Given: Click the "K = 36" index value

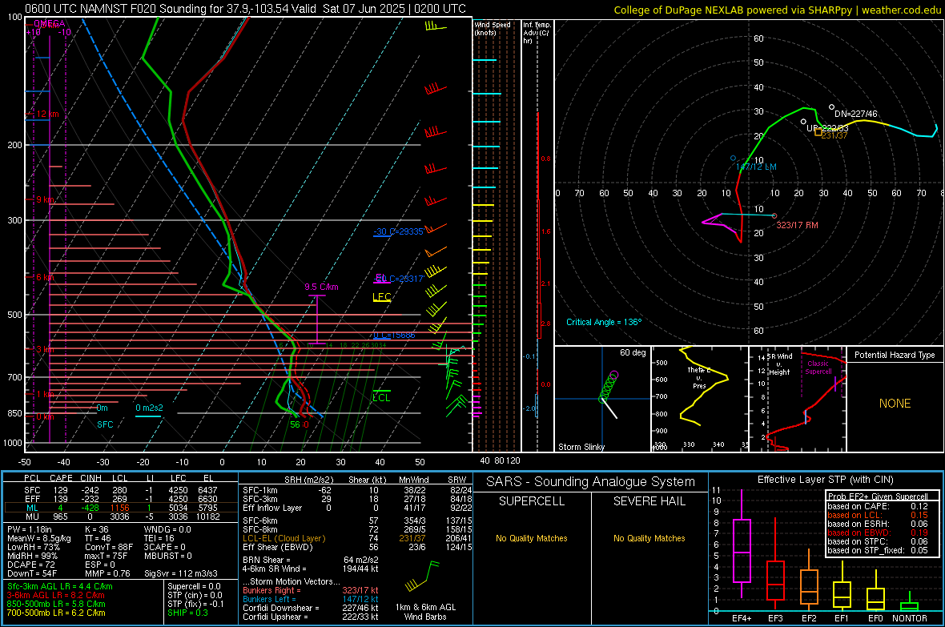Looking at the screenshot, I should 96,529.
